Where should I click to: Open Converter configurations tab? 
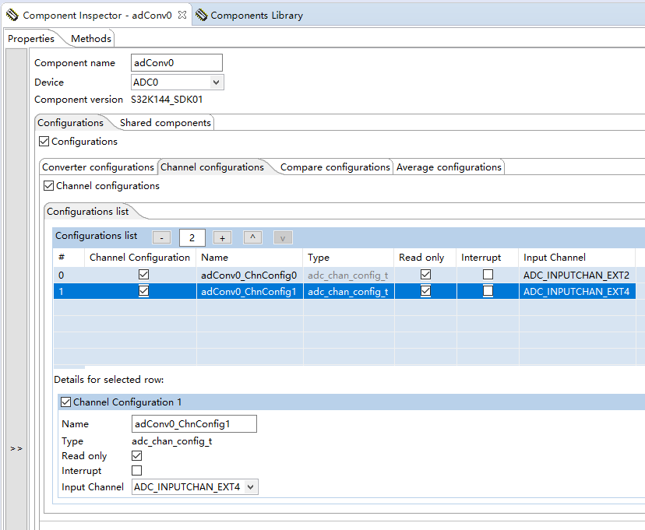(x=98, y=167)
